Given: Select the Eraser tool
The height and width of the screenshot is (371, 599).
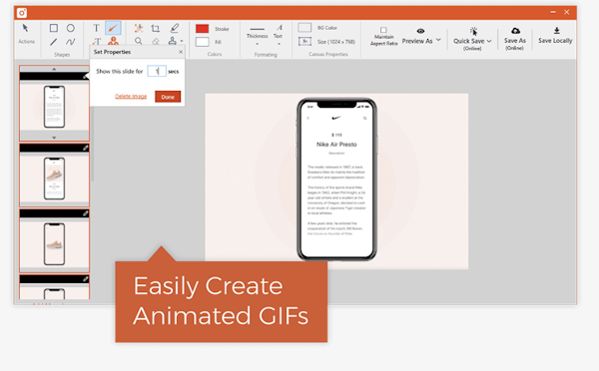Looking at the screenshot, I should [x=156, y=41].
